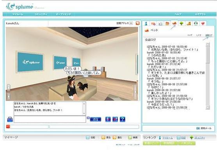Click the 会話ログ sub-tab link

pos(209,35)
